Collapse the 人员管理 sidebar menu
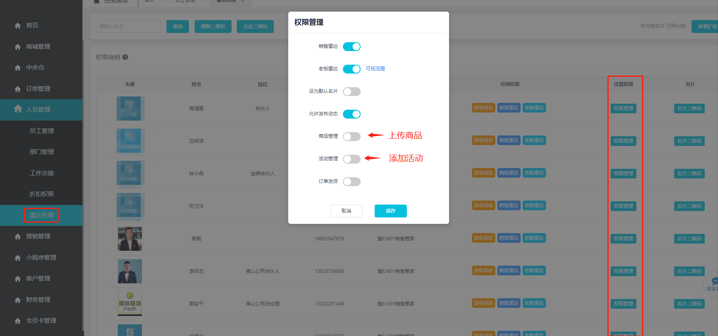718x336 pixels. tap(41, 110)
